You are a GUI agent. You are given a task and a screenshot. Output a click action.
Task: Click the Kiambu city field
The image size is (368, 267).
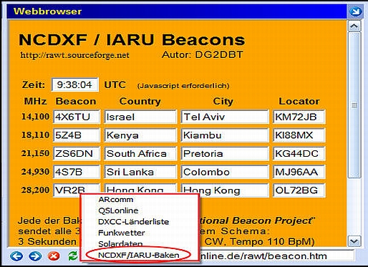tap(225, 135)
